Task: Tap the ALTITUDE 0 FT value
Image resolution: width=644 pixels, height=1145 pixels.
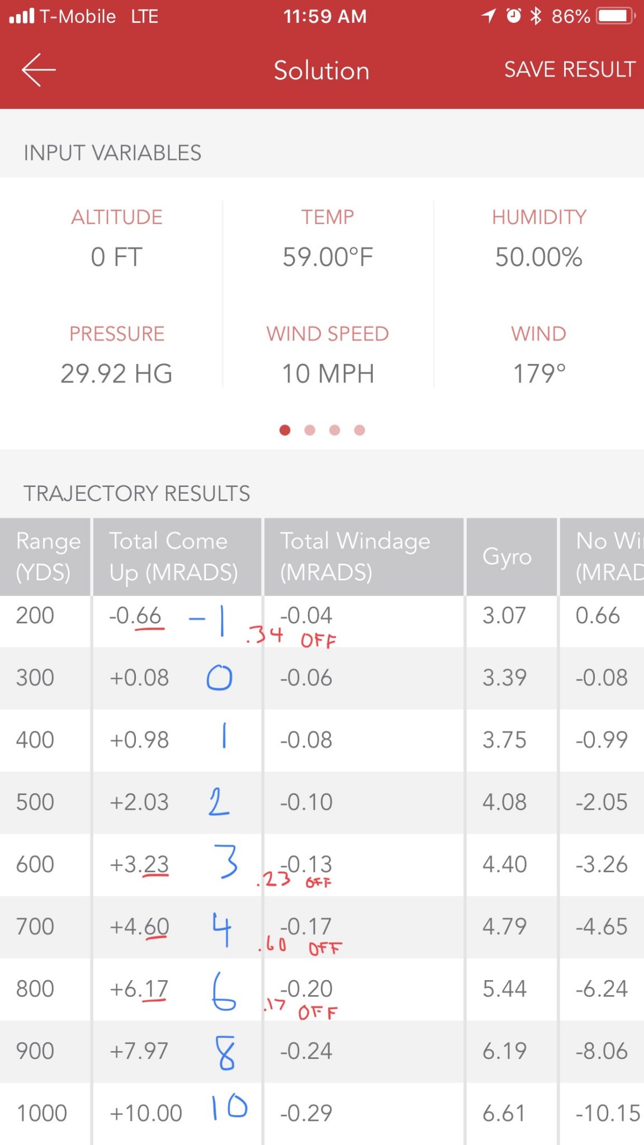Action: (117, 257)
